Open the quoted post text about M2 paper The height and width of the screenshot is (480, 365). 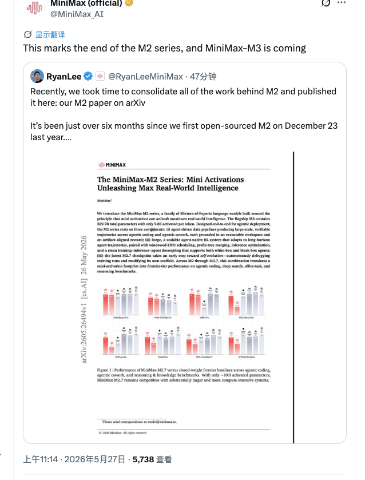[184, 114]
